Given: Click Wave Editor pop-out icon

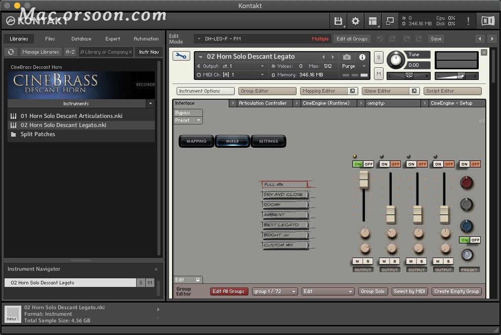Looking at the screenshot, I should pos(414,91).
